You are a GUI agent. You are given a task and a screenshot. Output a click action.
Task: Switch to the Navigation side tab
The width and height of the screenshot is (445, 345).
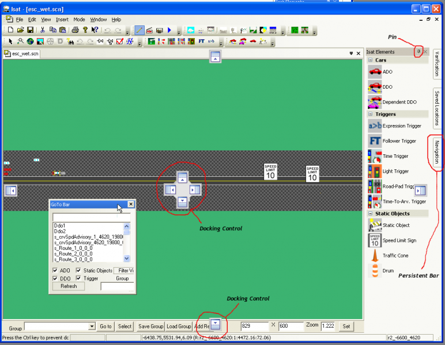(437, 152)
